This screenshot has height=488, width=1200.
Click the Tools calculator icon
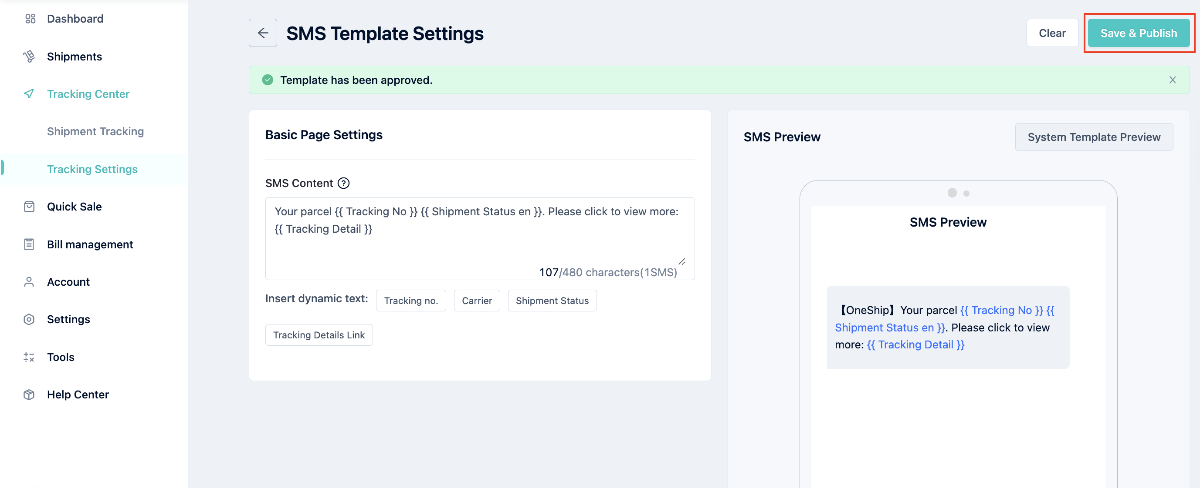click(29, 357)
